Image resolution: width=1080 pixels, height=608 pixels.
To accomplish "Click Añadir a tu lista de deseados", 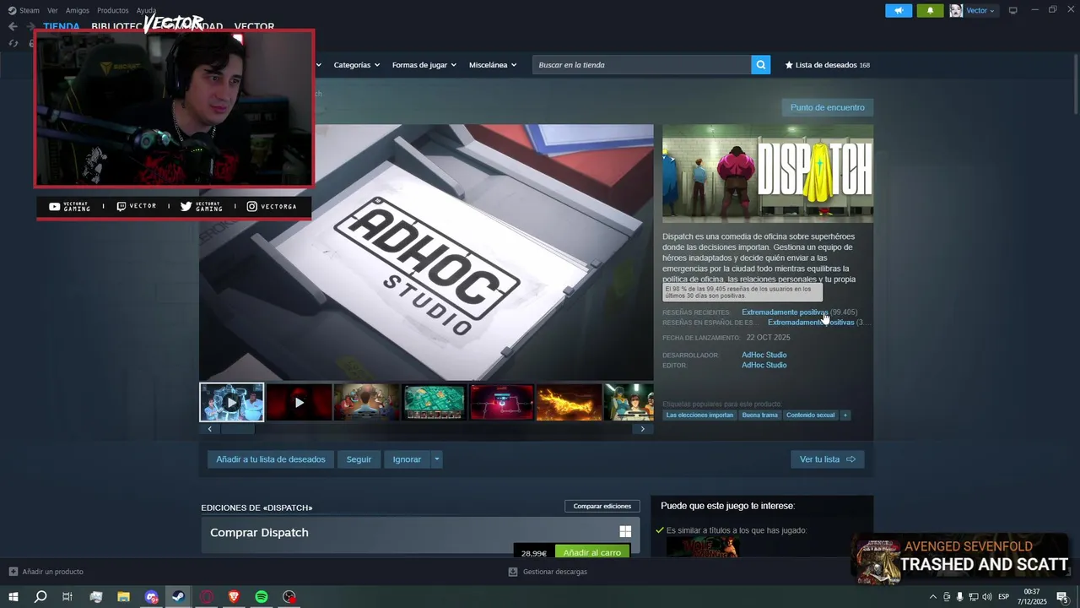I will click(x=271, y=459).
